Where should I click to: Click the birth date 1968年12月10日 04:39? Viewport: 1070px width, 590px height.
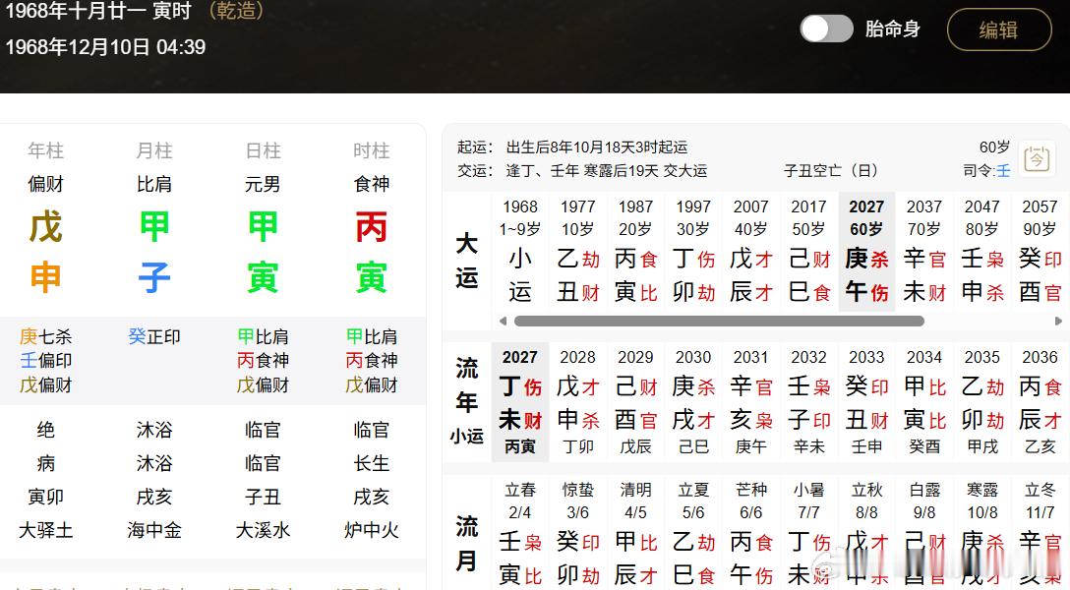click(106, 47)
